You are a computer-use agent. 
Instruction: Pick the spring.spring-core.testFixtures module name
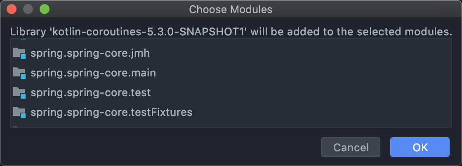click(111, 112)
